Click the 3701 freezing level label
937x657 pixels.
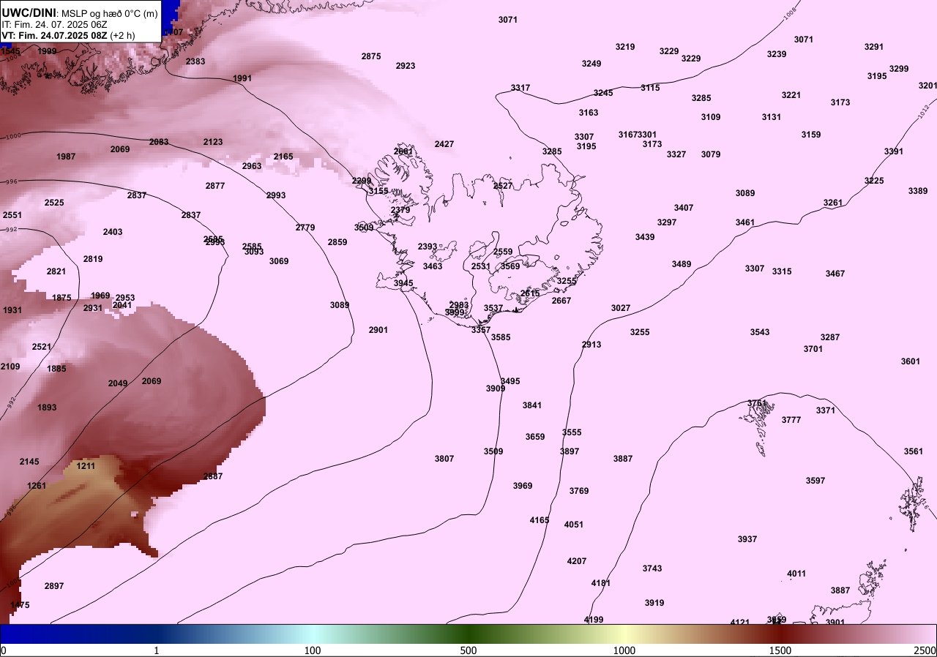813,349
